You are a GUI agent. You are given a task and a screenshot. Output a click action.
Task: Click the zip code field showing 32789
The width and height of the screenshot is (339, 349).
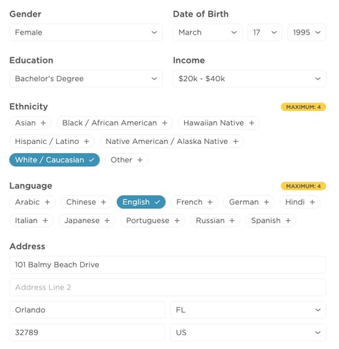pyautogui.click(x=87, y=332)
